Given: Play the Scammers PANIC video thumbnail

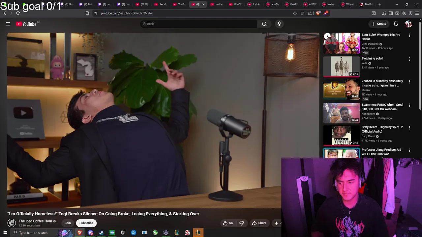Looking at the screenshot, I should 342,113.
